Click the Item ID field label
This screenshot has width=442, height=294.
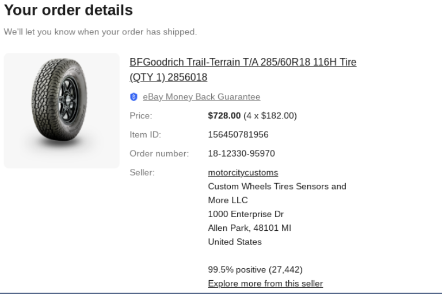(145, 135)
